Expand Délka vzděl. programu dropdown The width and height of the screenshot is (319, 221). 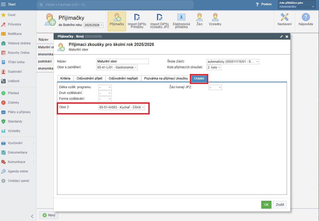[105, 87]
